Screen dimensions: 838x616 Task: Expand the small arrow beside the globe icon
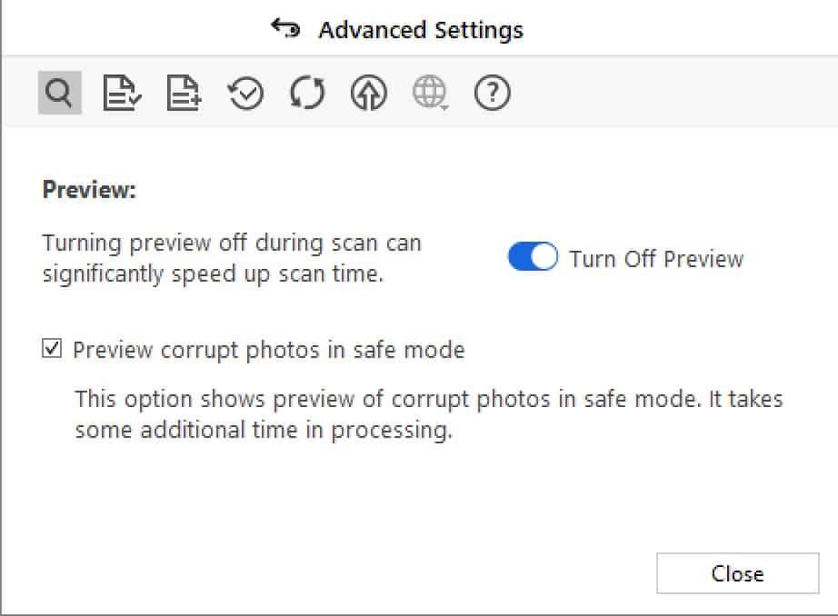pyautogui.click(x=445, y=108)
